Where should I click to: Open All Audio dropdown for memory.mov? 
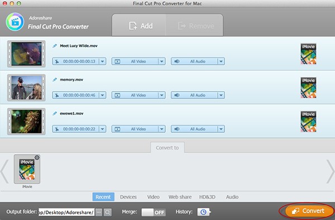(x=198, y=95)
